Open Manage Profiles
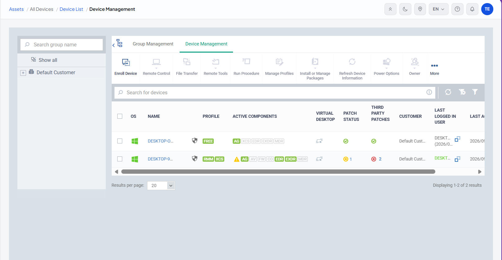 click(x=279, y=67)
